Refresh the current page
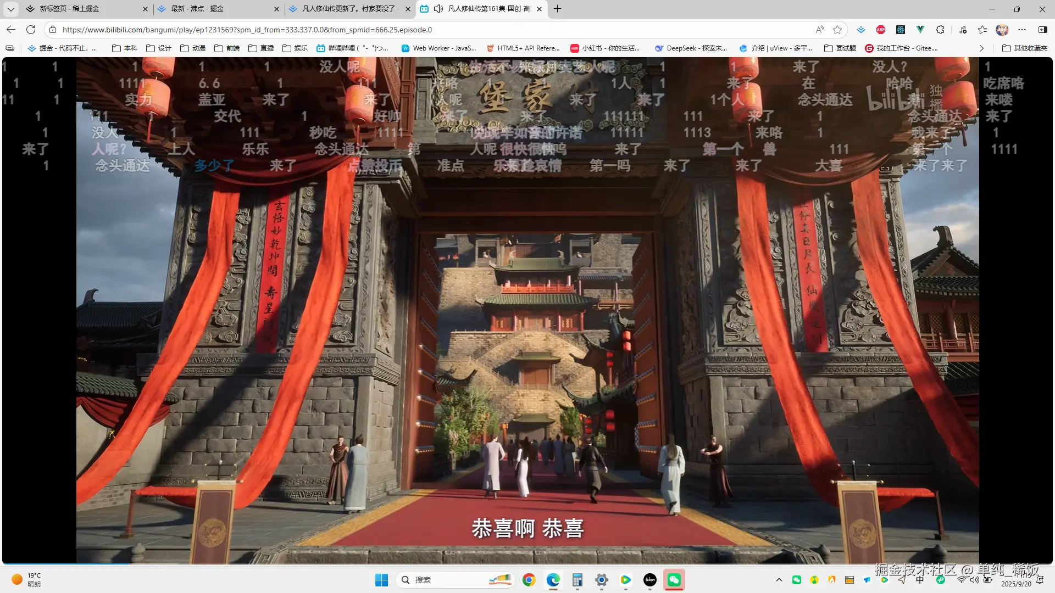 tap(29, 30)
